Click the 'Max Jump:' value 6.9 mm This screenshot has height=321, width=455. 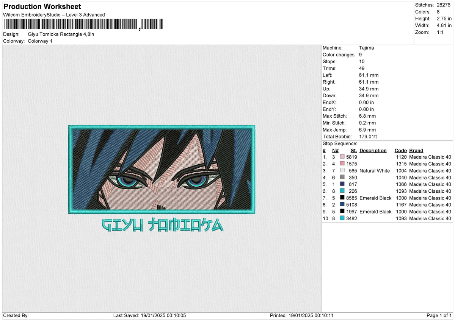(x=367, y=130)
